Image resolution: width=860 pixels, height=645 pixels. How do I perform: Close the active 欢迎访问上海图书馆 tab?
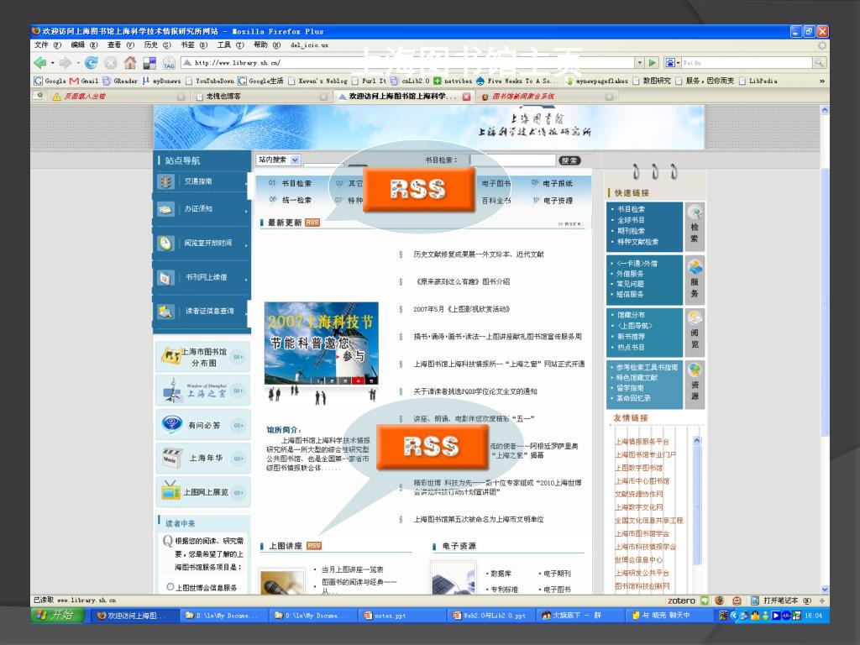(x=466, y=97)
